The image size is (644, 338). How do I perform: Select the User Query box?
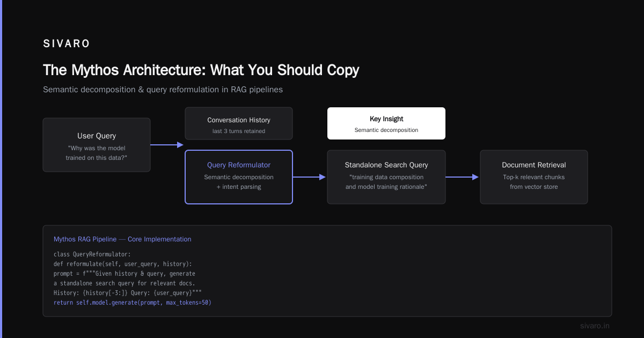click(x=97, y=145)
